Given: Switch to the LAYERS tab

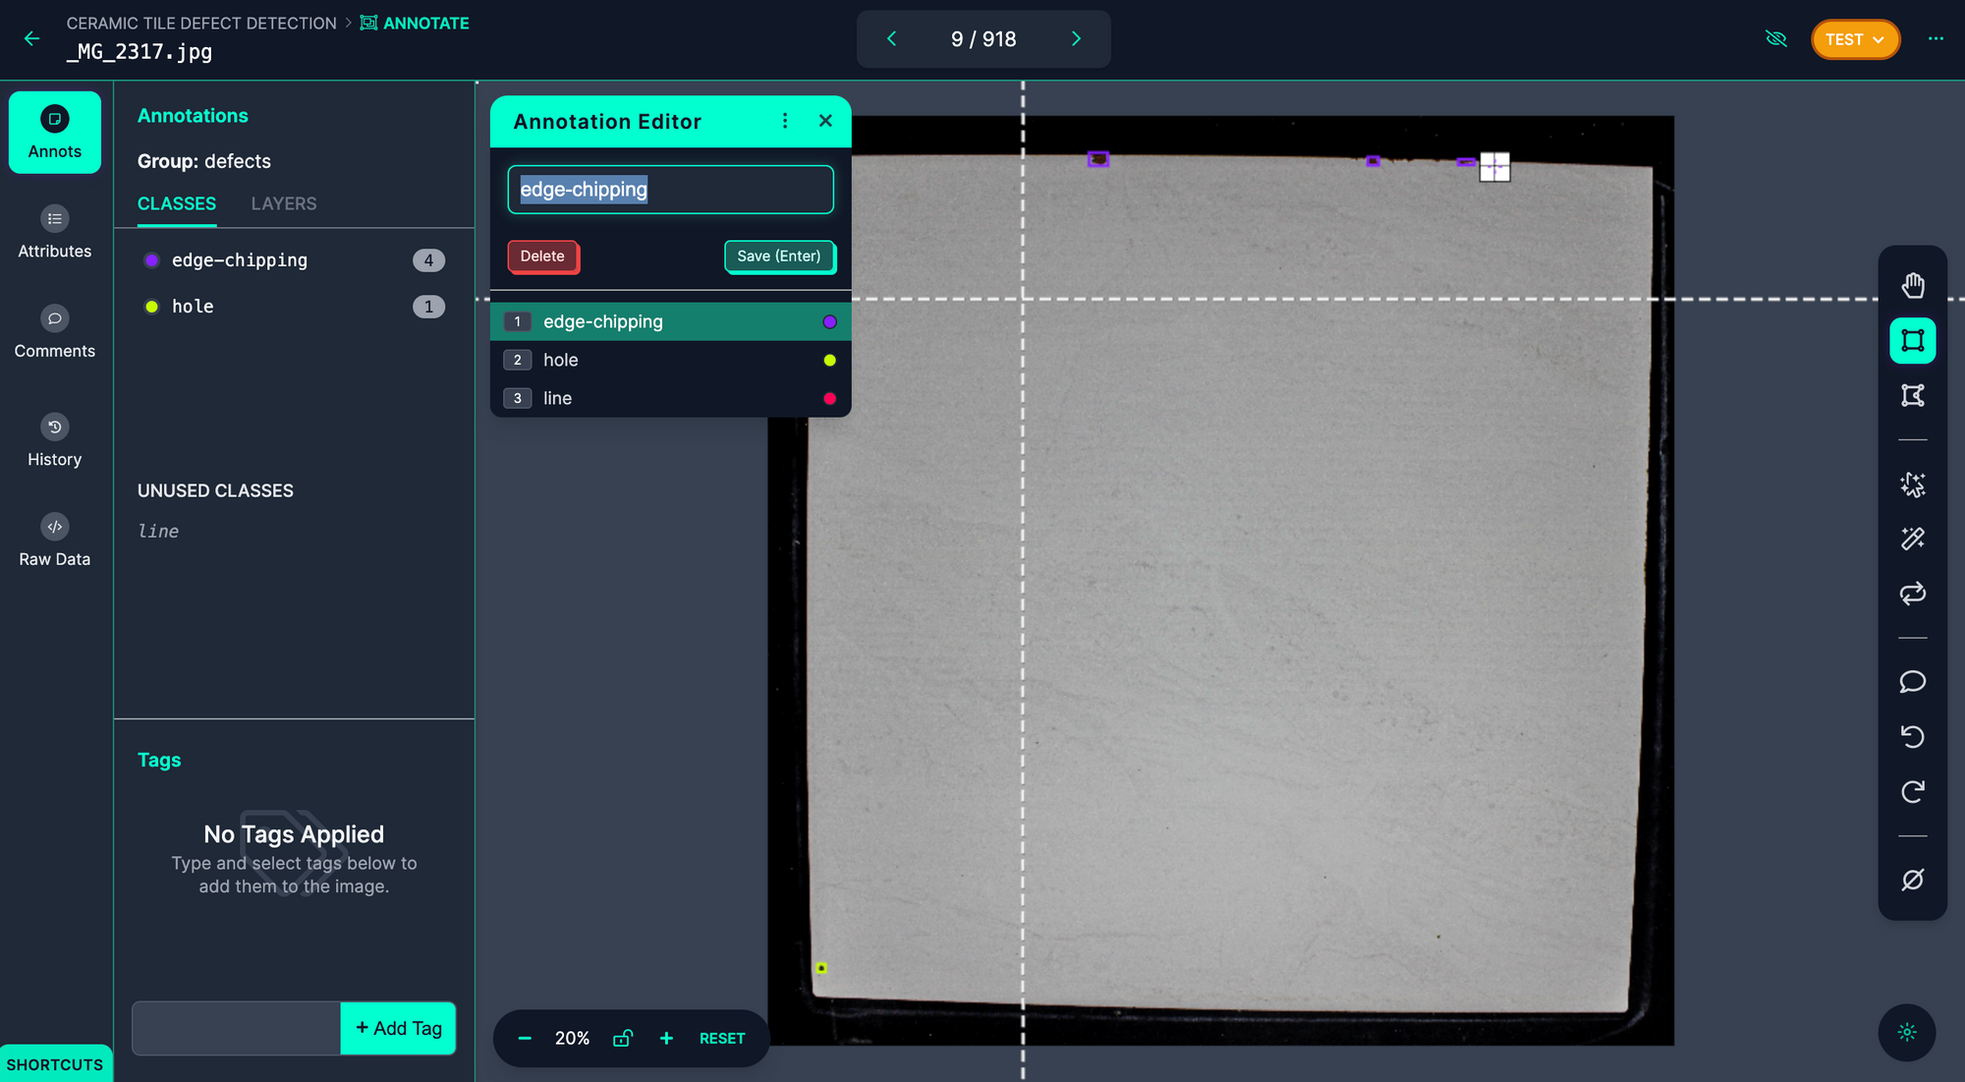Looking at the screenshot, I should [283, 203].
